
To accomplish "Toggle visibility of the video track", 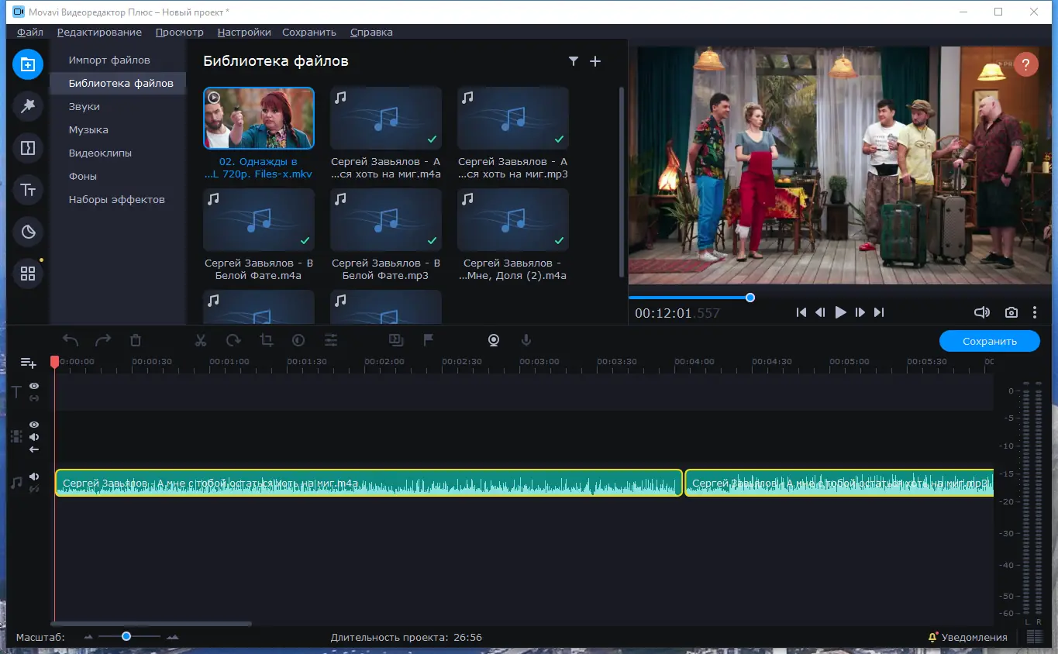I will pos(34,425).
